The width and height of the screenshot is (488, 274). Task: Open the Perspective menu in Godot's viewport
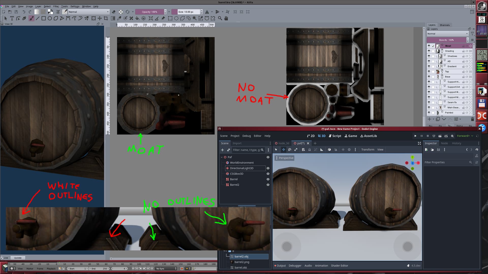[x=285, y=158]
